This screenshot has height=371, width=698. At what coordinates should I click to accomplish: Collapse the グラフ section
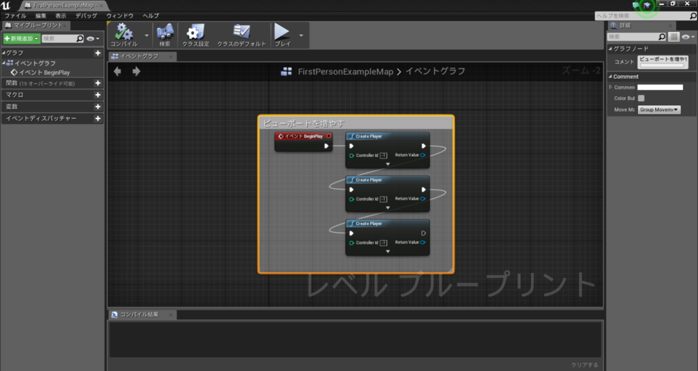coord(3,53)
